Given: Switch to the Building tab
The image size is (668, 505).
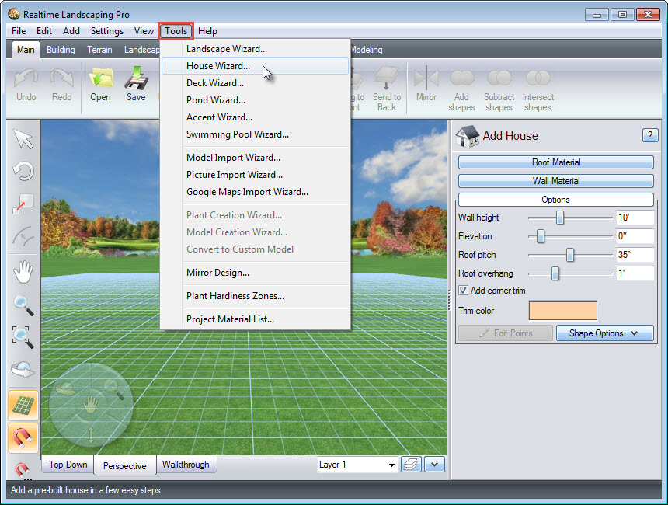Looking at the screenshot, I should [61, 50].
